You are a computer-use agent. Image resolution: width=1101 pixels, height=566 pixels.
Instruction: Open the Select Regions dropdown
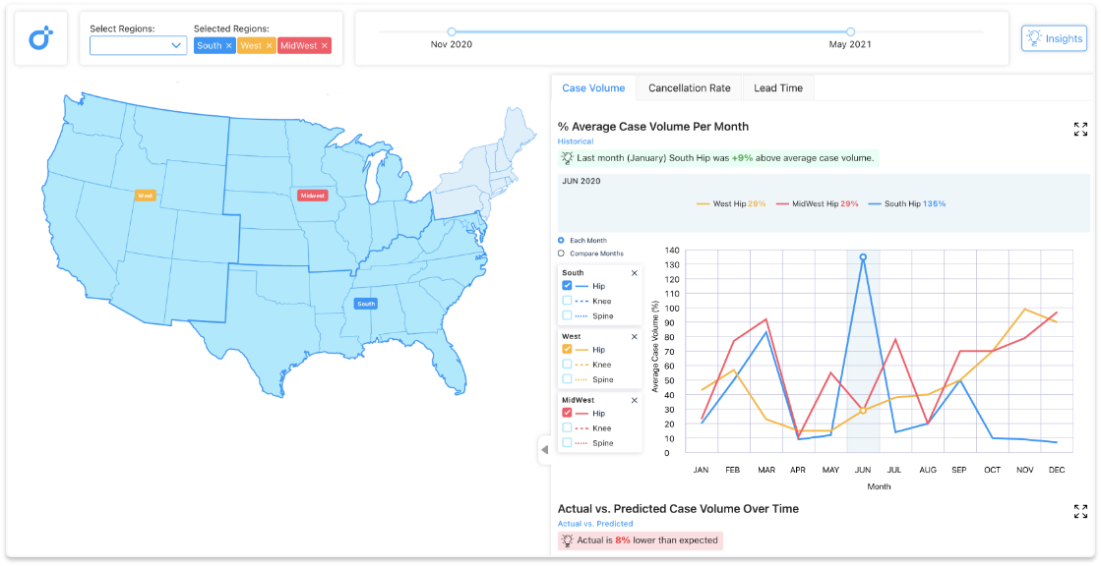[x=138, y=45]
